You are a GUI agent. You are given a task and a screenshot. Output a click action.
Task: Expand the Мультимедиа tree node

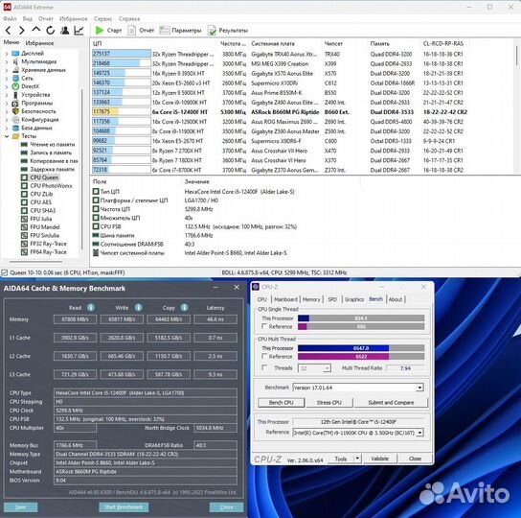pos(7,61)
